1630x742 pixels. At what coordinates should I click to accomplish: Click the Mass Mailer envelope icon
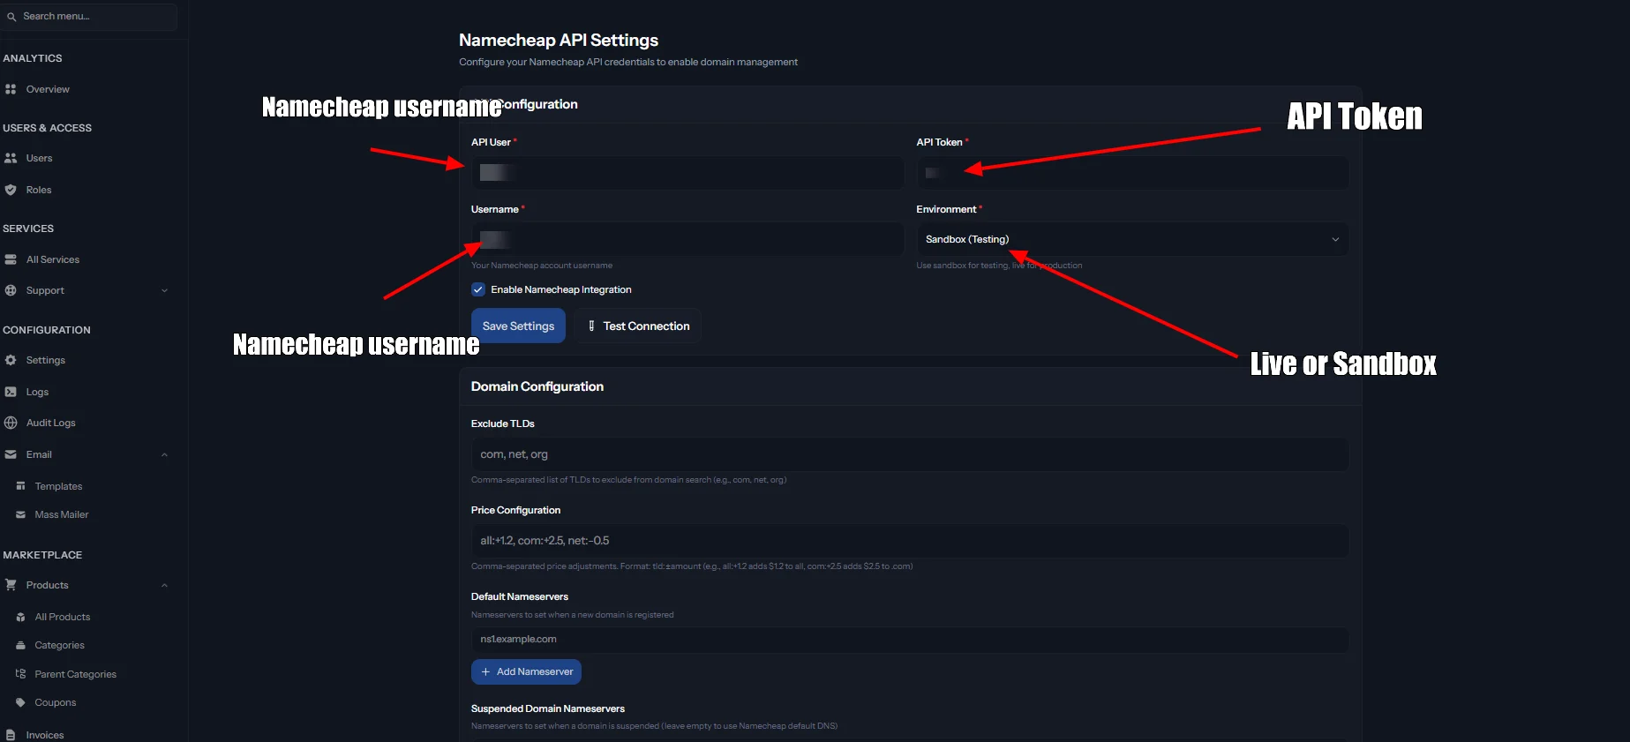[20, 514]
